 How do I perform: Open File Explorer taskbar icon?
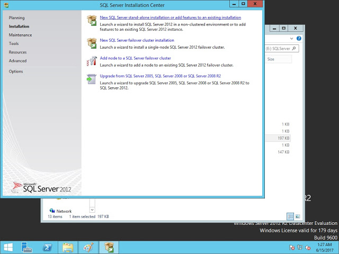(68, 247)
